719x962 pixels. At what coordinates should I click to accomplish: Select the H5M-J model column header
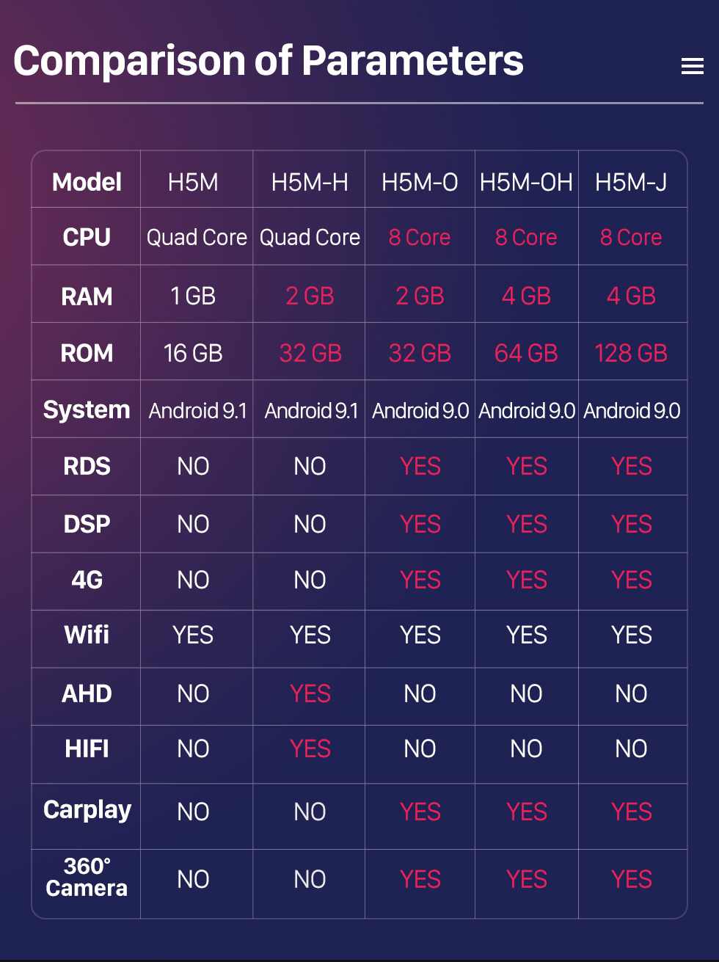631,182
